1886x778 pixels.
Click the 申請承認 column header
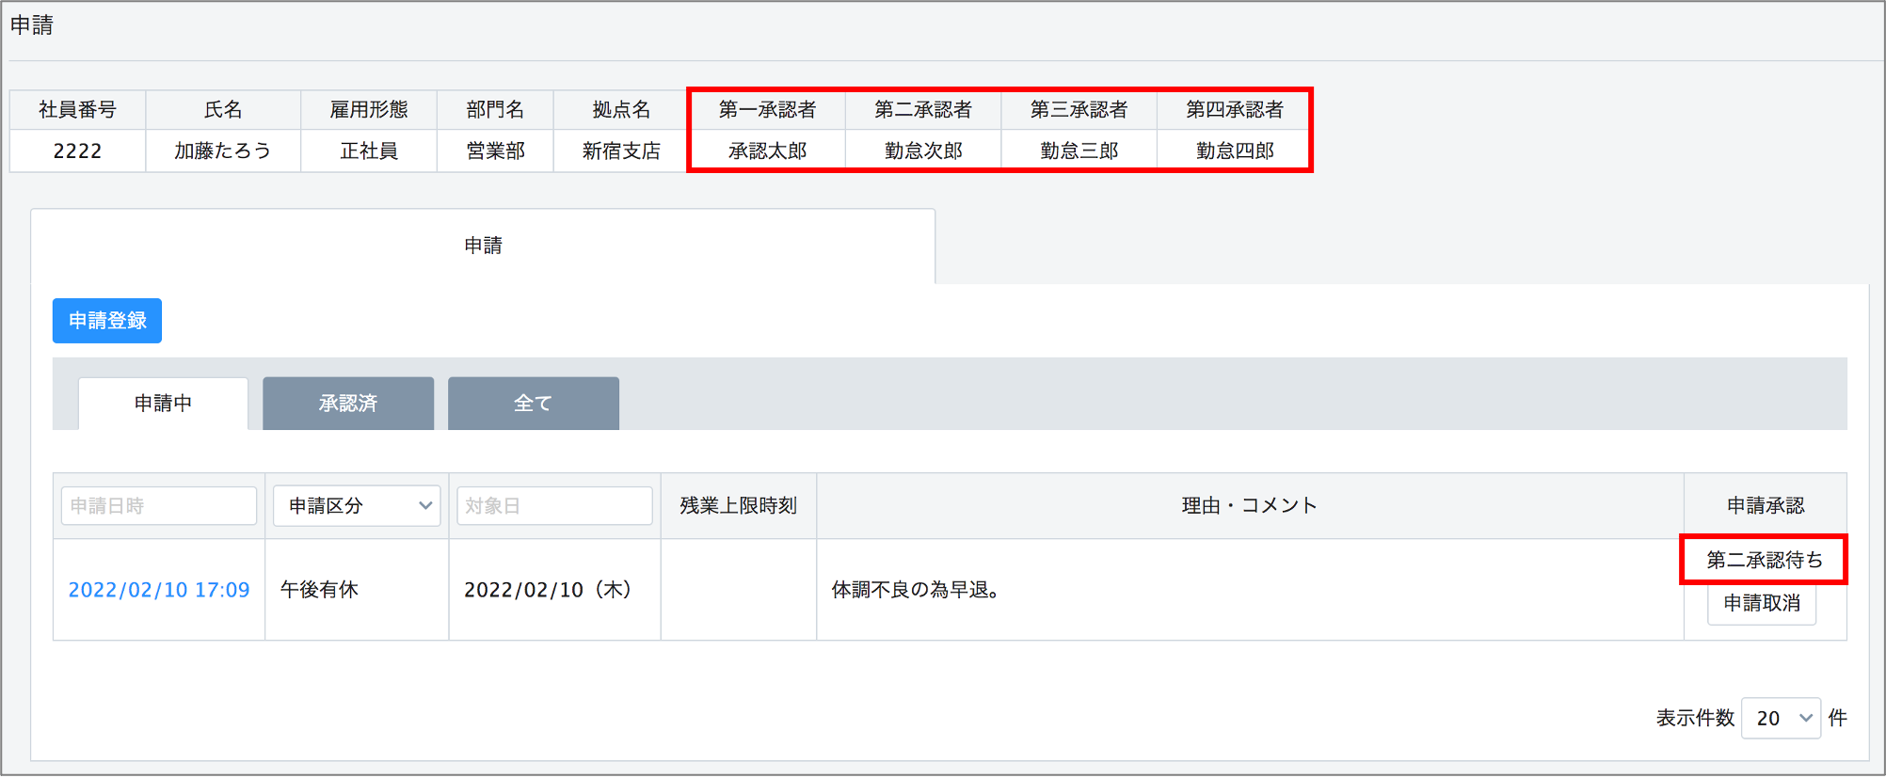tap(1766, 506)
